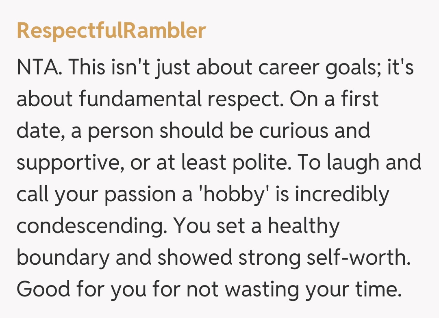The width and height of the screenshot is (439, 318).
Task: Click the phrase 'wasting your time'
Action: 311,290
